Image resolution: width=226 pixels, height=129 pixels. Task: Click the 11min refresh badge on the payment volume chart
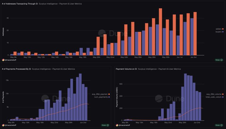pos(219,125)
